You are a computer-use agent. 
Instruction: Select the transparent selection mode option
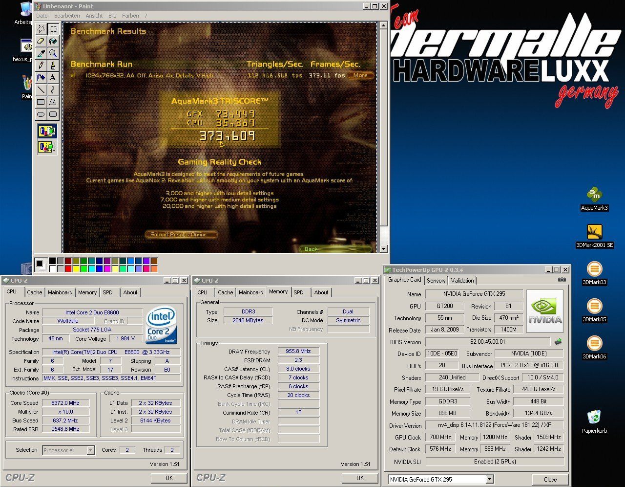click(x=47, y=147)
